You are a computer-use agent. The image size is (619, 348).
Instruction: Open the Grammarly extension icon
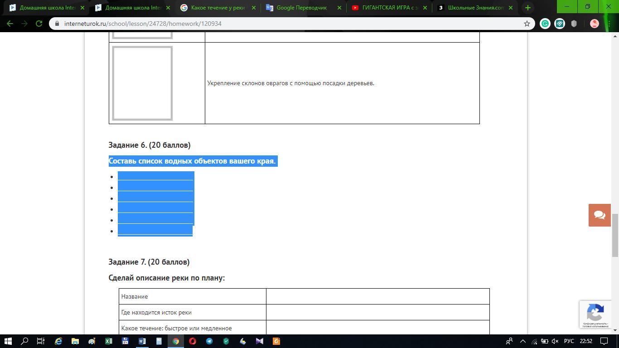[x=545, y=24]
